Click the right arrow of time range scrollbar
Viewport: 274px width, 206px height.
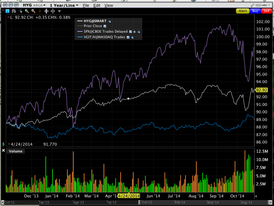click(x=270, y=202)
